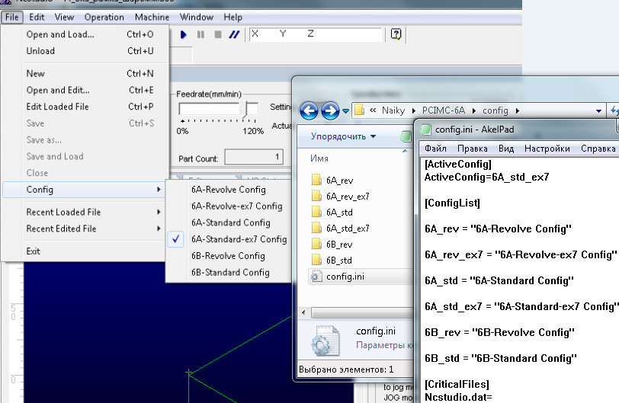This screenshot has height=403, width=619.
Task: Click Naiky in the address breadcrumb
Action: (x=393, y=110)
